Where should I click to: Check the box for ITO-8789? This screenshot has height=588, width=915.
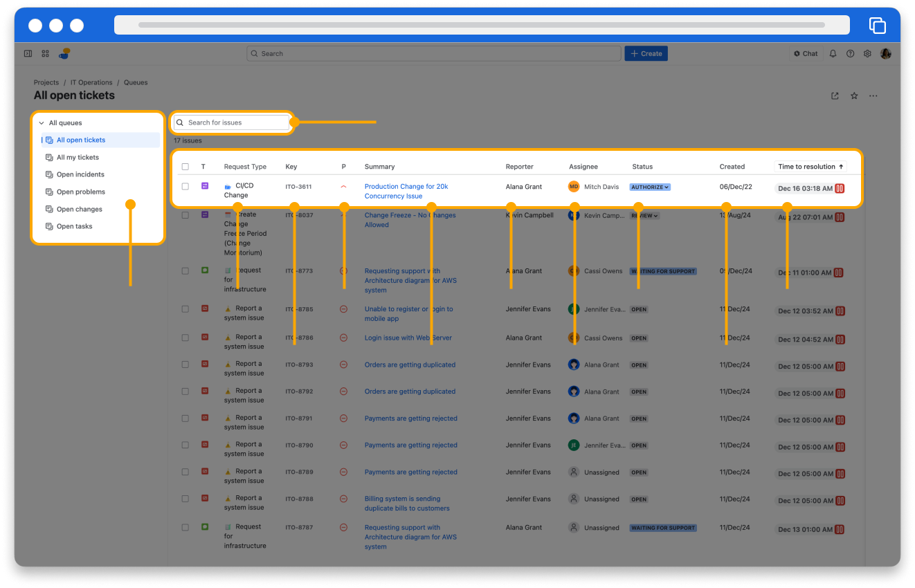(185, 472)
